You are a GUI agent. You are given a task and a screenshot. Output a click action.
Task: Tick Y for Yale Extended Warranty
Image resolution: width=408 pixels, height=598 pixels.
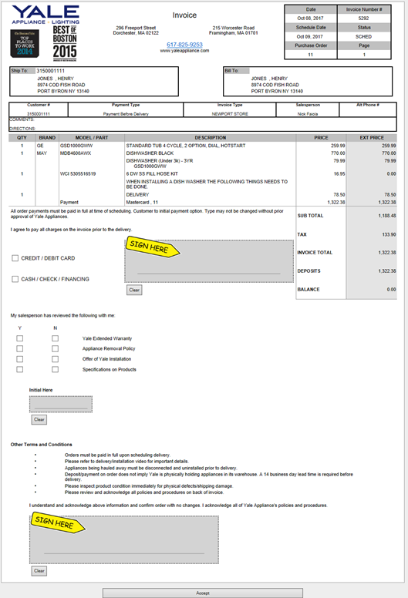20,338
